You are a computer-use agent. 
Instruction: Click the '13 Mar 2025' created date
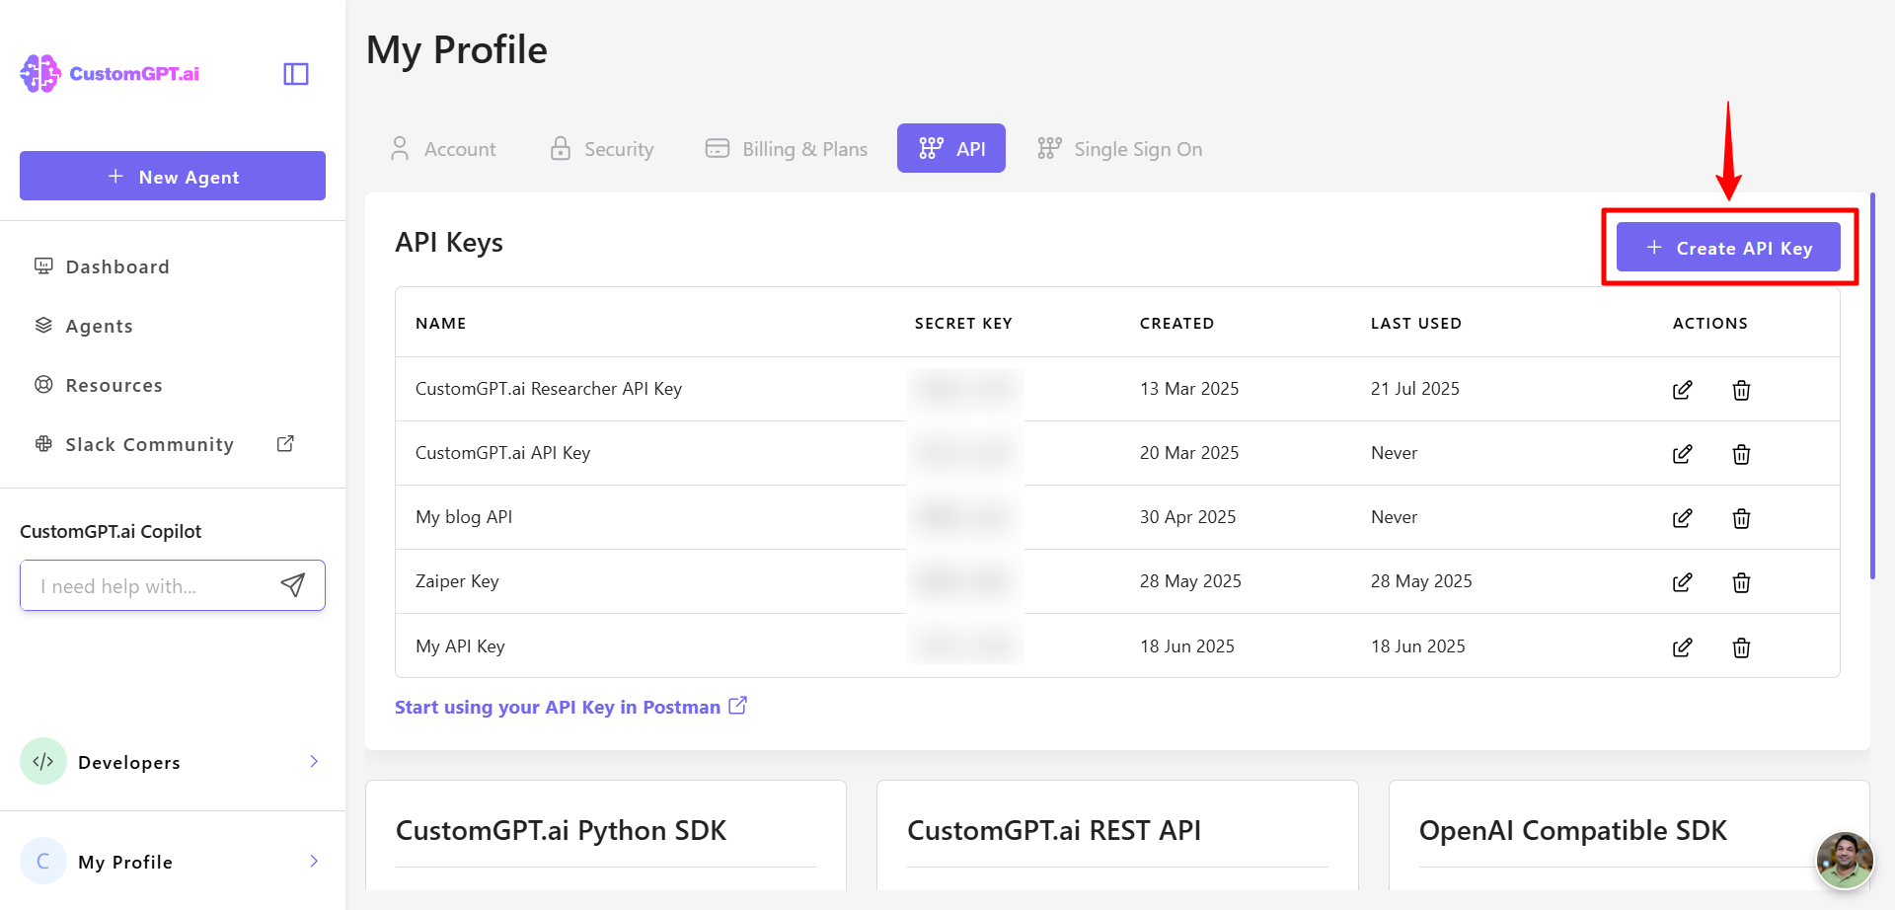pyautogui.click(x=1189, y=389)
